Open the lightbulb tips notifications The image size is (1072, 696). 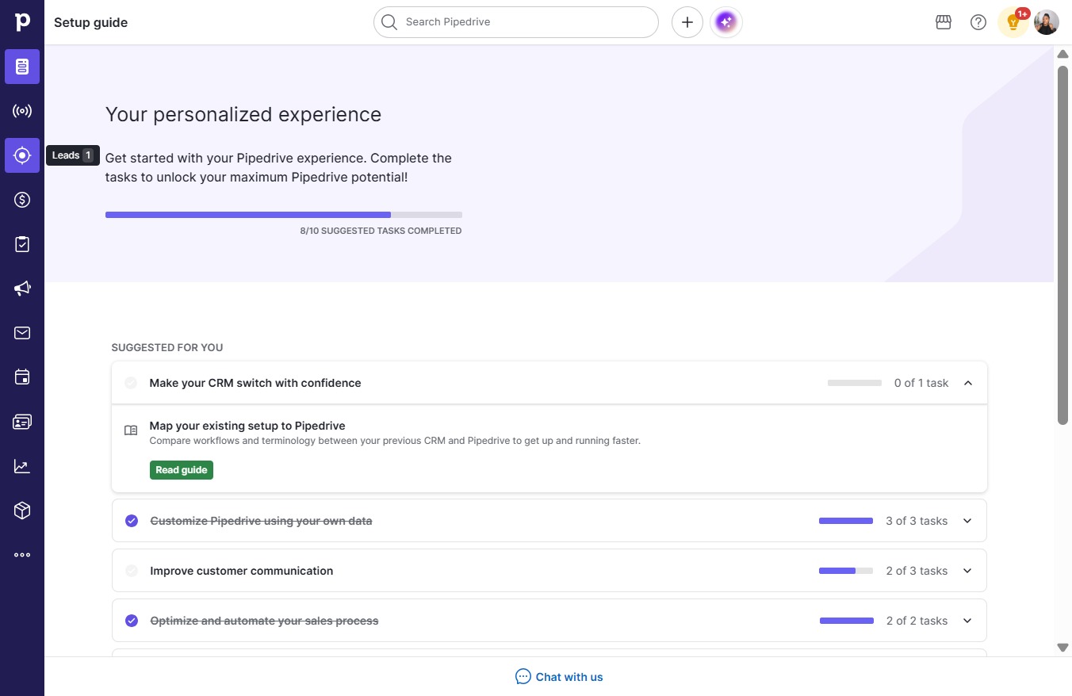coord(1013,22)
